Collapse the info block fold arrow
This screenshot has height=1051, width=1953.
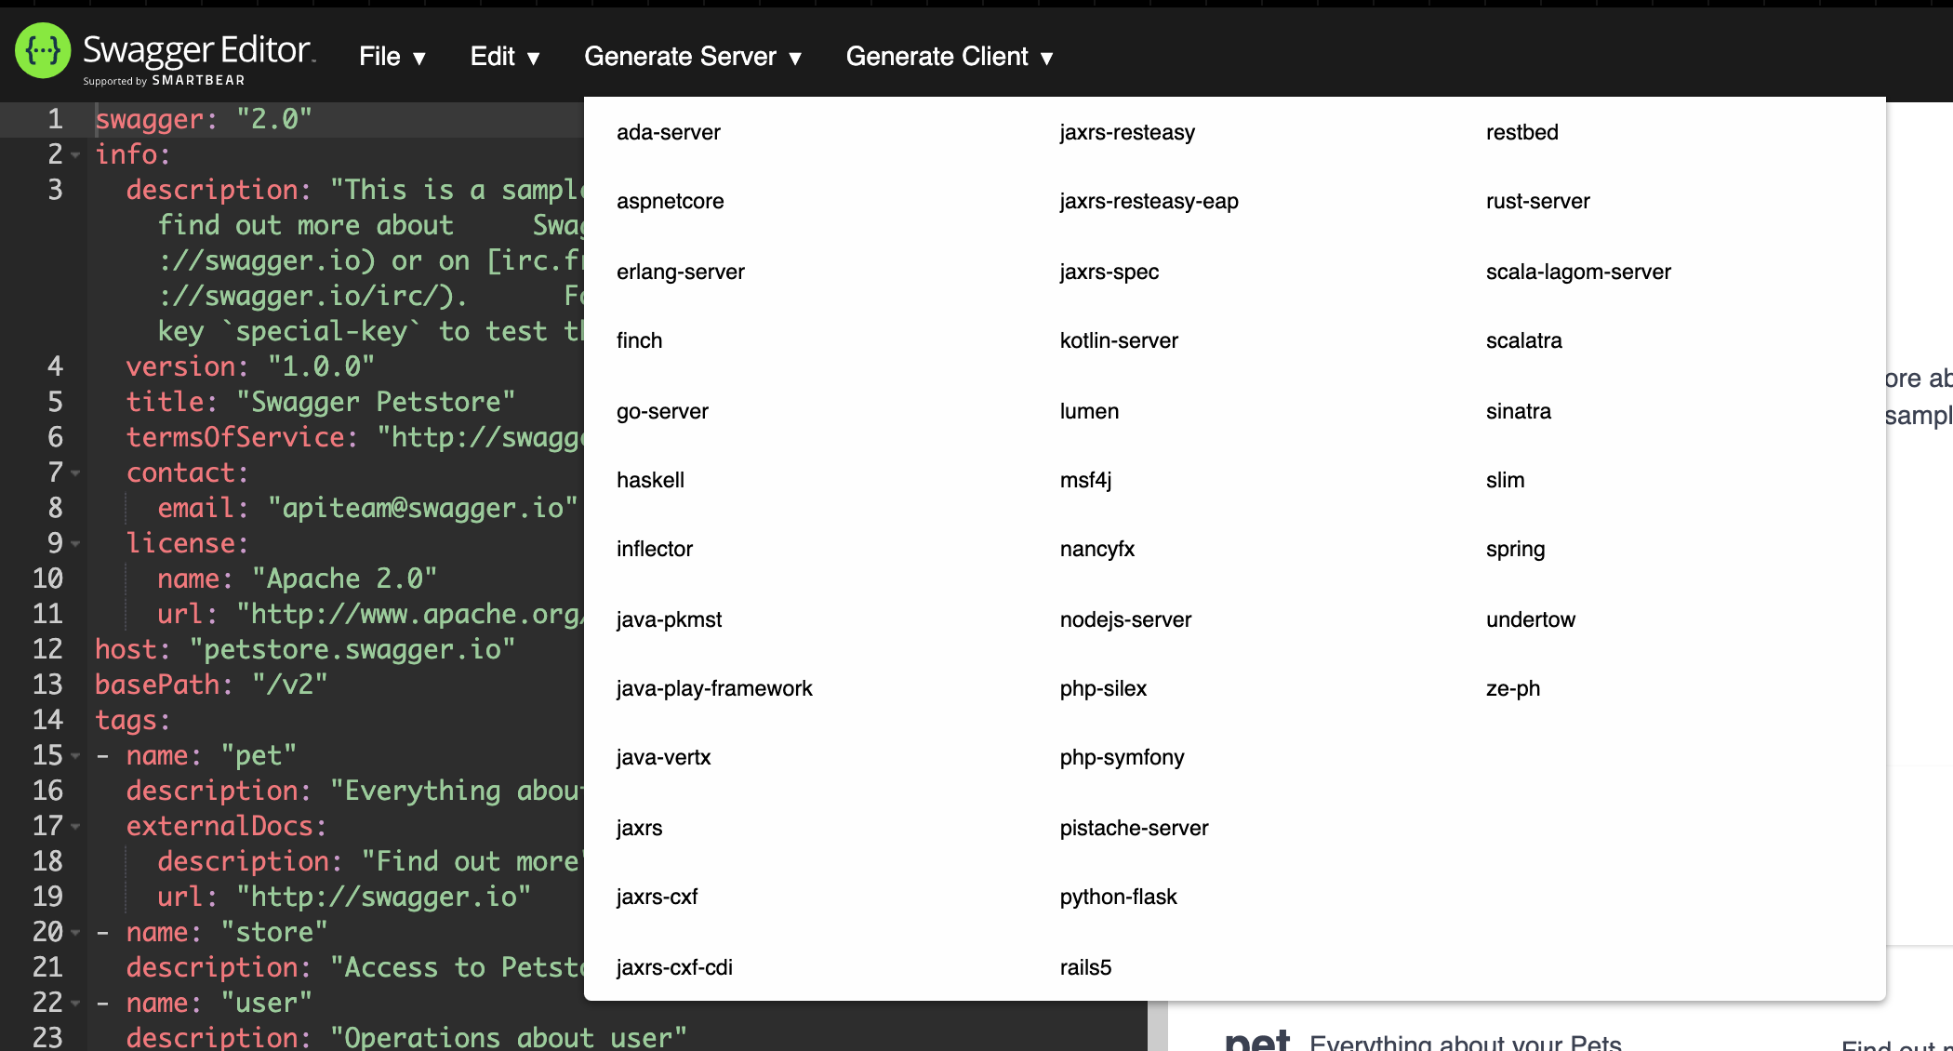pyautogui.click(x=76, y=155)
